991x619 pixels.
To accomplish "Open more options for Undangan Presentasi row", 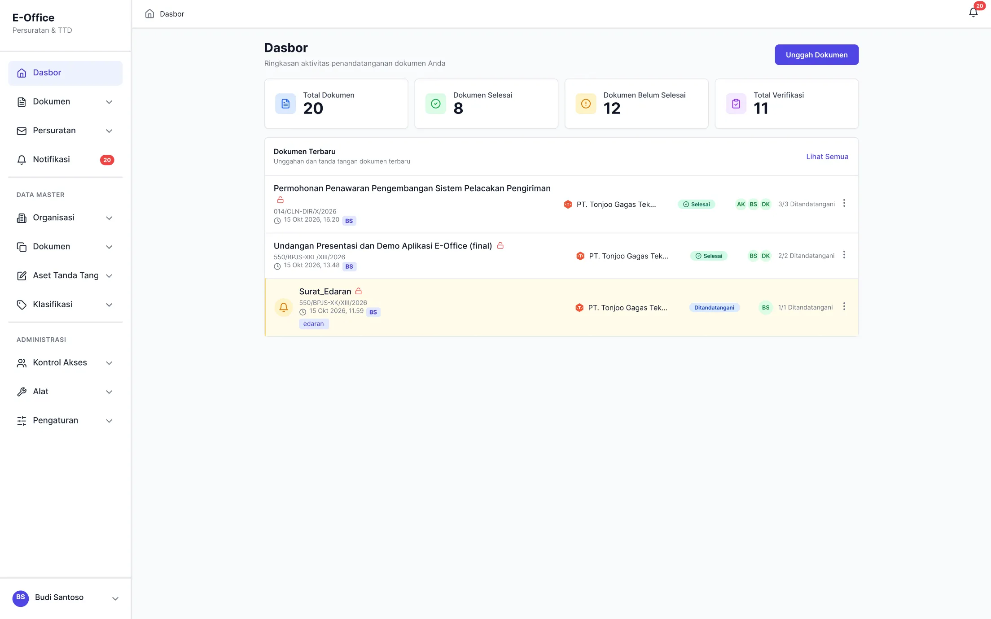I will 844,255.
